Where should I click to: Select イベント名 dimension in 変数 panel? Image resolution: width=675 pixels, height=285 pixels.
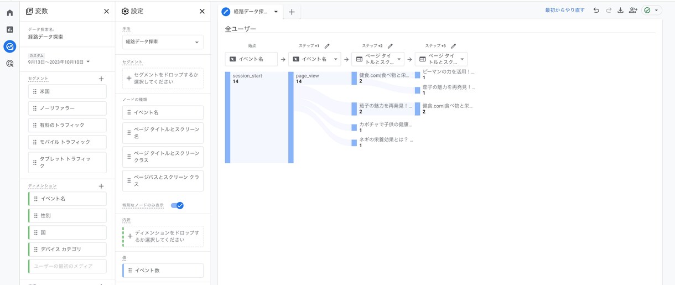tap(67, 198)
